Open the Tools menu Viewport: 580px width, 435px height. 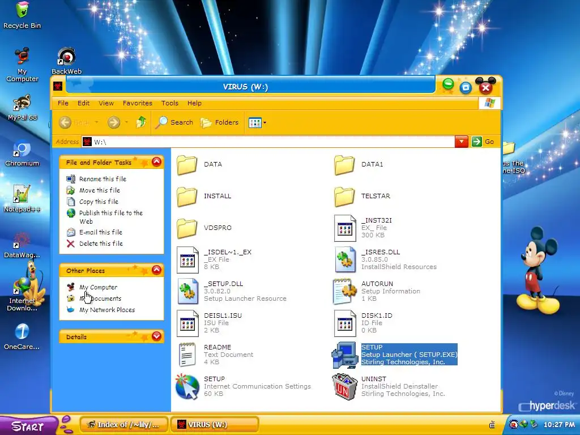170,103
